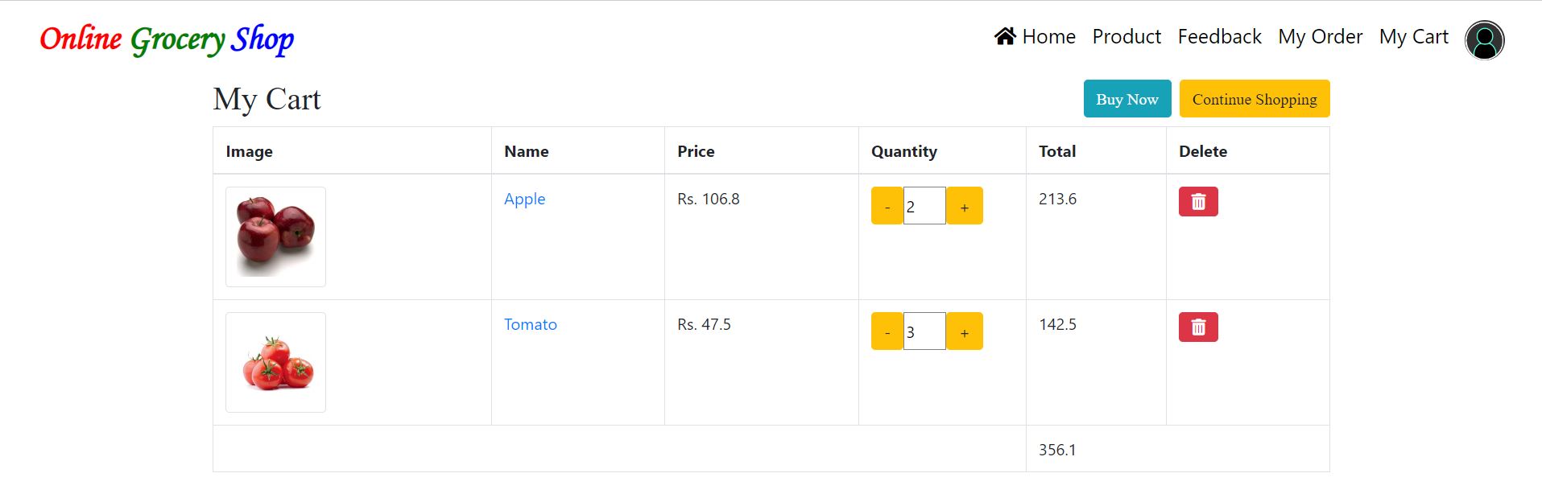Click the user profile avatar icon
The width and height of the screenshot is (1542, 502).
(1484, 40)
